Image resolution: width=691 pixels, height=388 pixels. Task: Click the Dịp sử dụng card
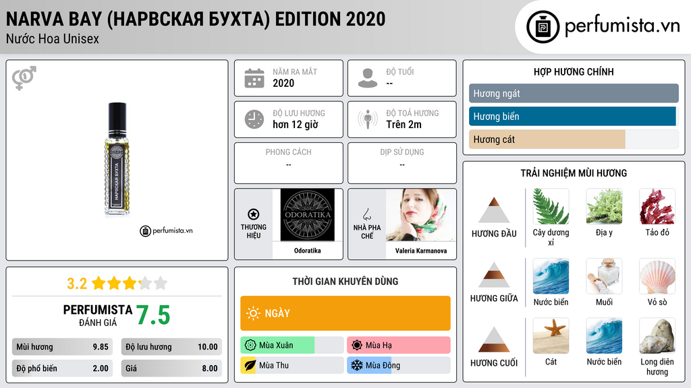click(x=402, y=163)
